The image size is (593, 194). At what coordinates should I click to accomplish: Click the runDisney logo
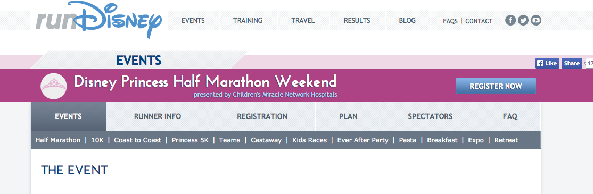[98, 20]
